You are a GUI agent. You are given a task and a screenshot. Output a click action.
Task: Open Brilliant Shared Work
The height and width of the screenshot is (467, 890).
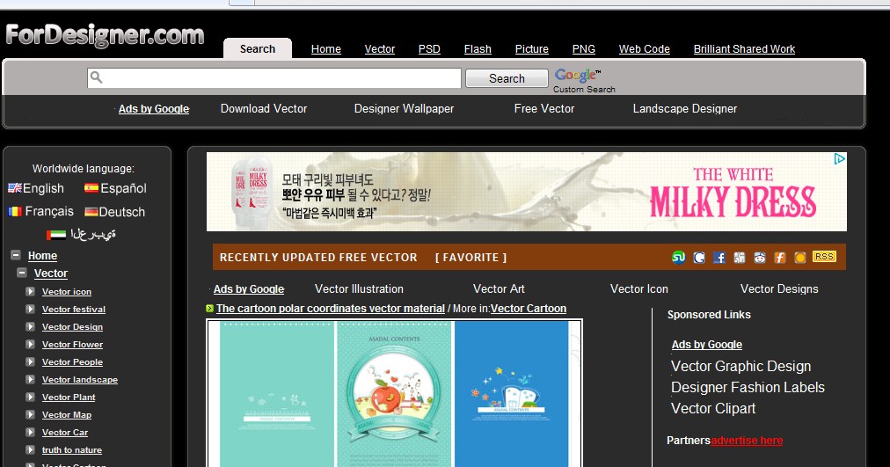(744, 49)
